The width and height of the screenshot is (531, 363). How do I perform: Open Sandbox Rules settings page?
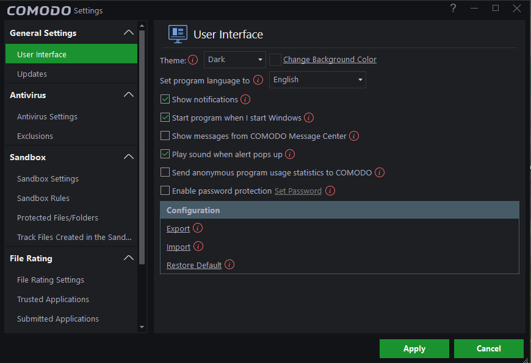point(43,198)
